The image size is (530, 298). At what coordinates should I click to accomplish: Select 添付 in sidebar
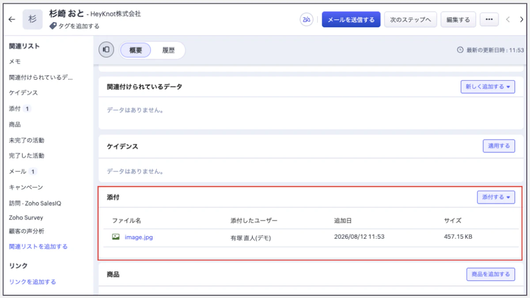coord(15,108)
